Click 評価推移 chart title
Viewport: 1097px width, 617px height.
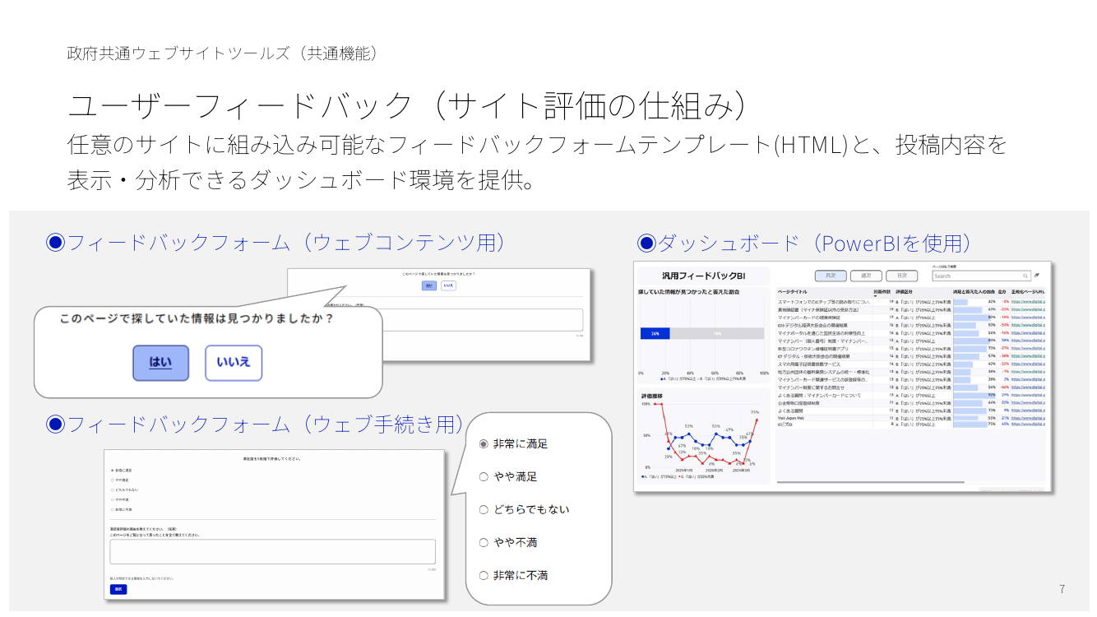652,396
